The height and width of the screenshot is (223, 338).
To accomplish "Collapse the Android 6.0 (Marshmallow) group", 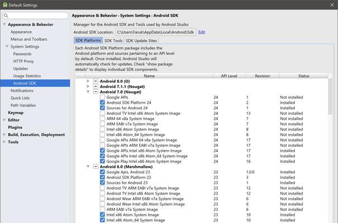I will [88, 167].
